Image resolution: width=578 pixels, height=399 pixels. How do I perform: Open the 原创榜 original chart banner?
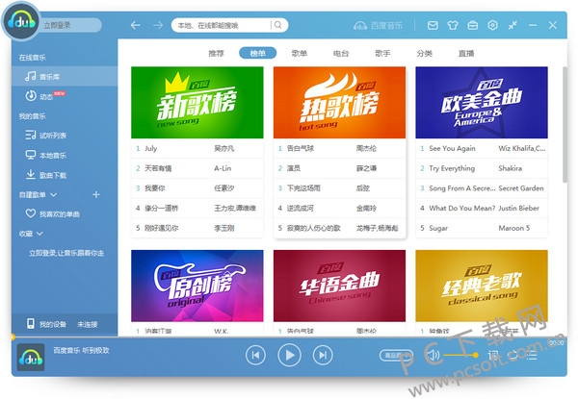(197, 286)
